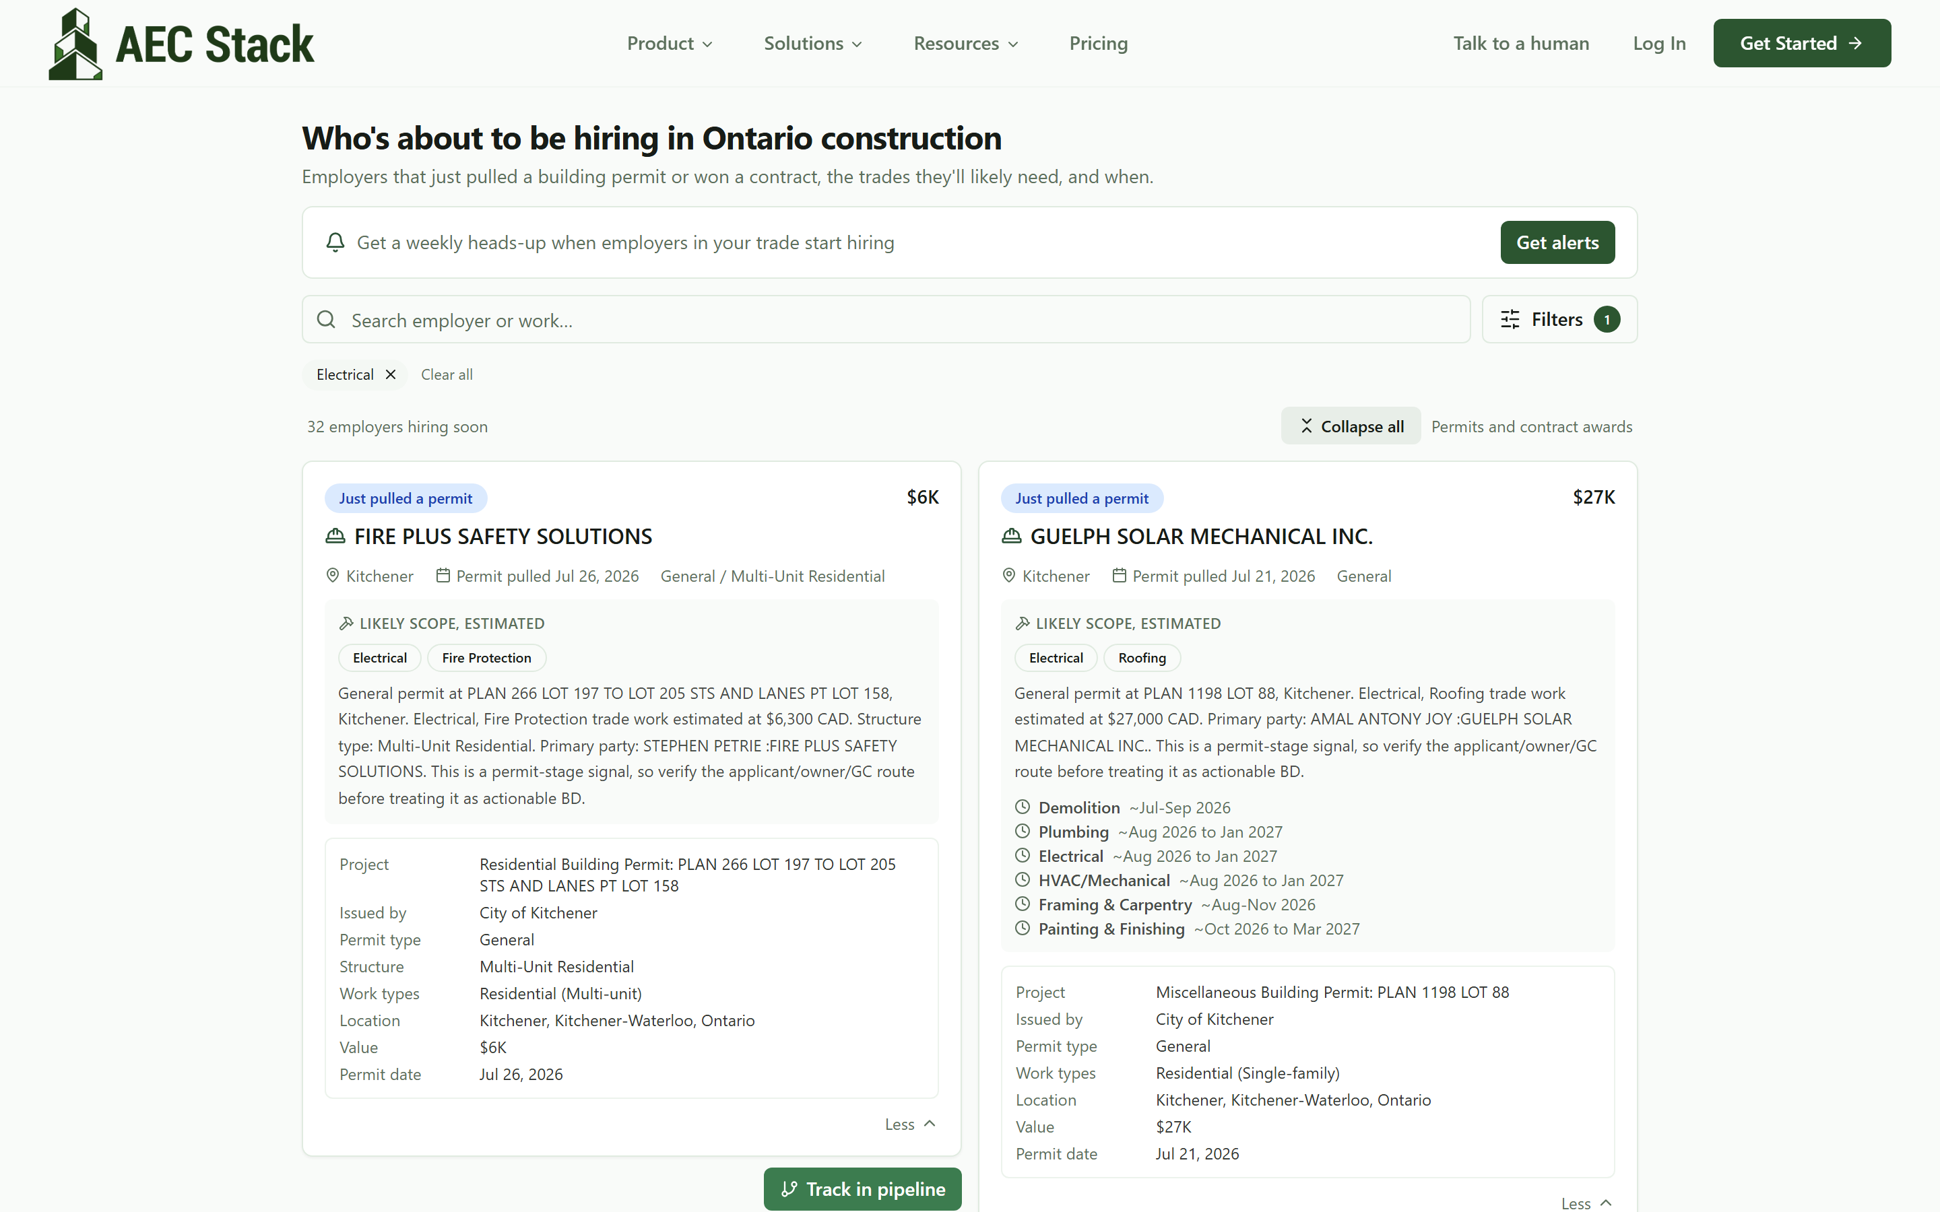Click the AEC Stack logo
Image resolution: width=1940 pixels, height=1212 pixels.
(x=181, y=43)
